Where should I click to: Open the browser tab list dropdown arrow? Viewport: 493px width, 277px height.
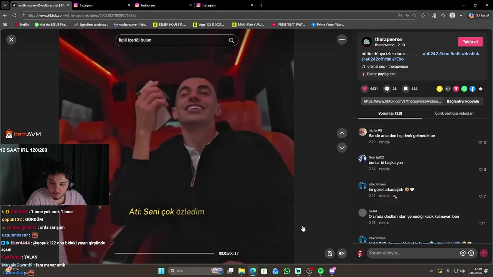5,5
